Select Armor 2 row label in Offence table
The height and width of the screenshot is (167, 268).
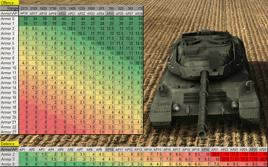pos(9,28)
